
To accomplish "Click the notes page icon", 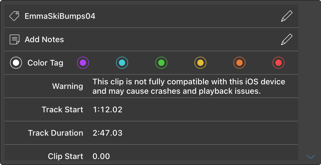I will [x=15, y=39].
